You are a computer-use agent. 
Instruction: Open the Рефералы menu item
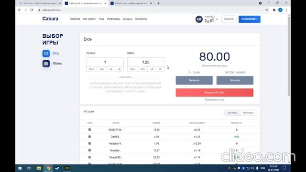(x=113, y=19)
